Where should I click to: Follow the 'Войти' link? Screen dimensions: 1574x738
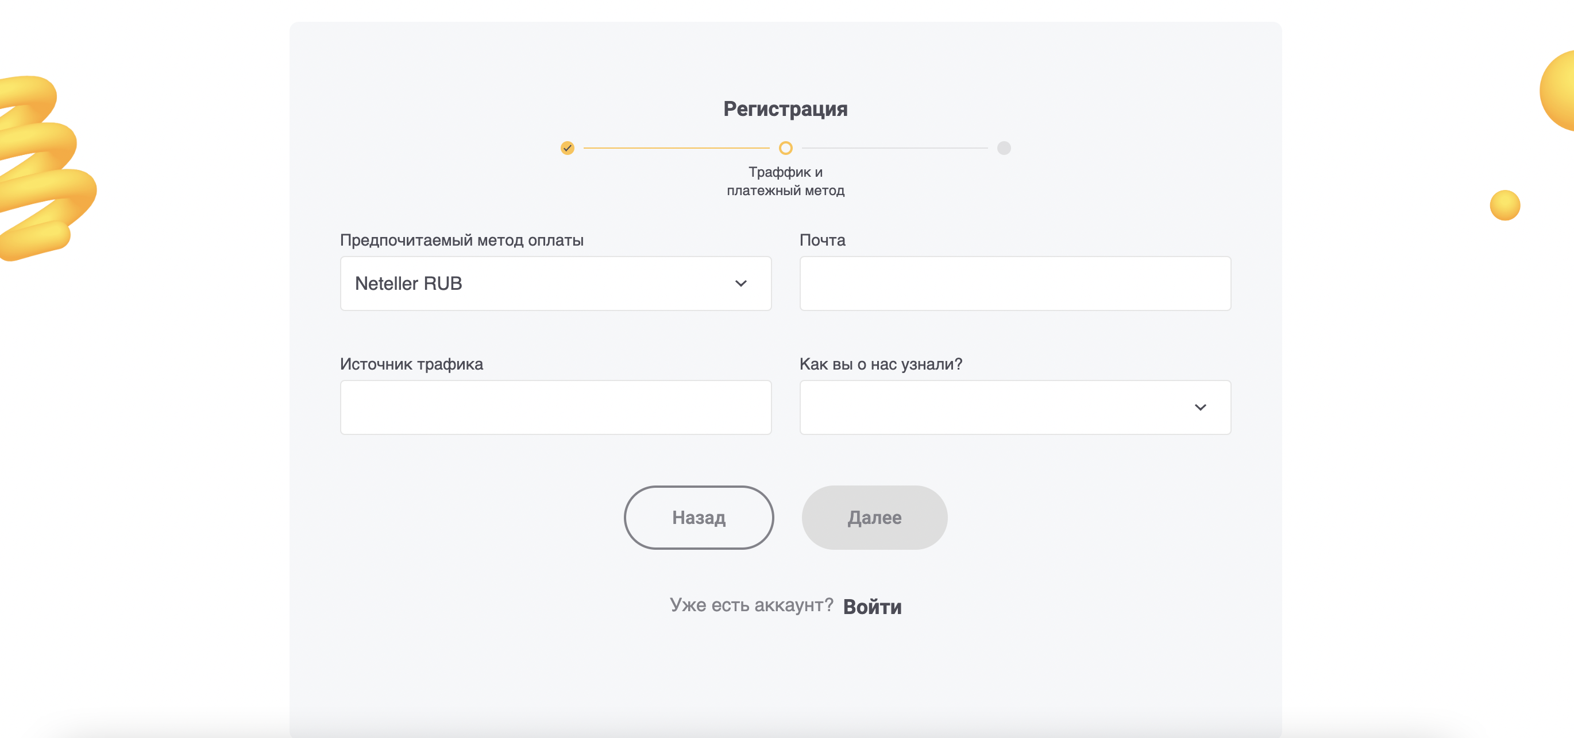[x=872, y=606]
